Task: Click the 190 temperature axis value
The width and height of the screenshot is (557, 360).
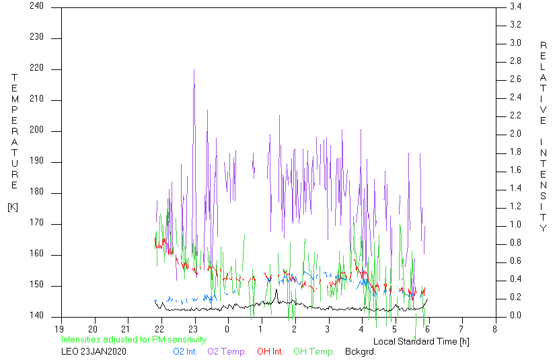Action: pos(36,161)
